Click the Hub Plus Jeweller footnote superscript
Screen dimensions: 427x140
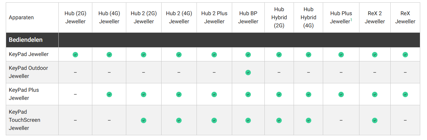[x=351, y=20]
